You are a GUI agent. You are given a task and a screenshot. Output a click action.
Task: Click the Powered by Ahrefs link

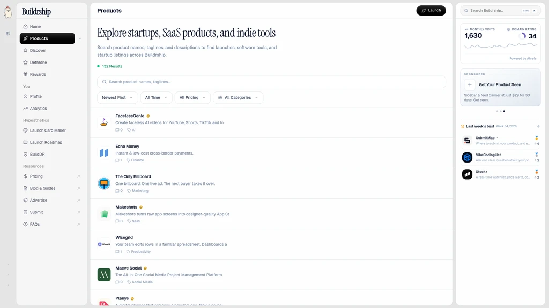click(x=523, y=59)
